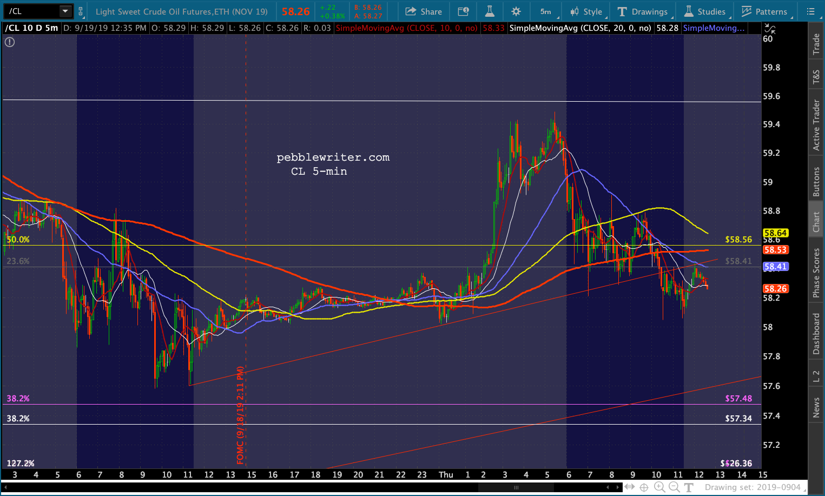Image resolution: width=825 pixels, height=496 pixels.
Task: Open the symbol selector dropdown arrow
Action: tap(65, 11)
